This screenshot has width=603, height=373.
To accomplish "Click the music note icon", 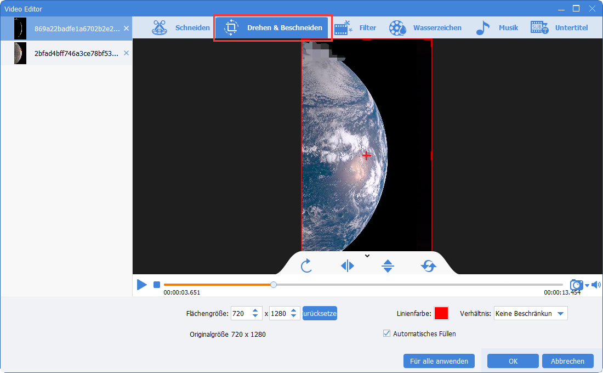I will (x=482, y=28).
